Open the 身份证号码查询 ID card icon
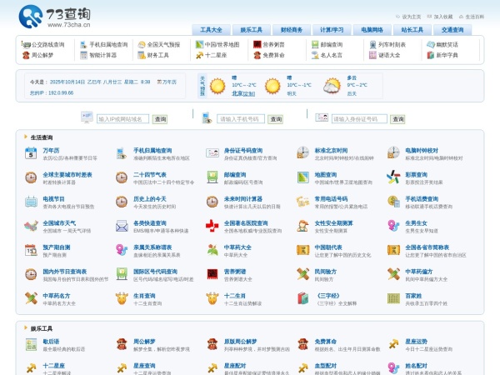The width and height of the screenshot is (500, 375). coord(212,153)
